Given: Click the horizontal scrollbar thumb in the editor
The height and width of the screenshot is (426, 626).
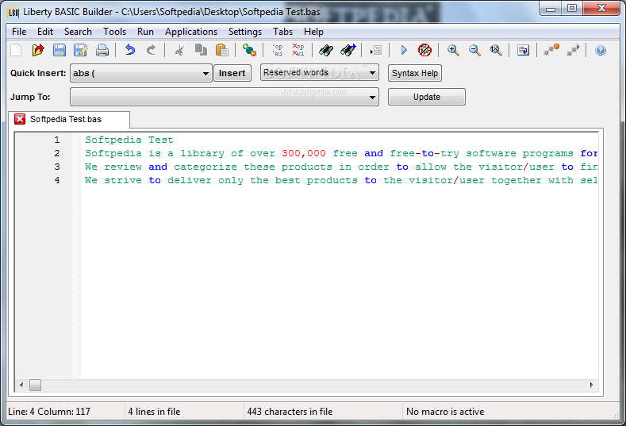Looking at the screenshot, I should pos(35,386).
